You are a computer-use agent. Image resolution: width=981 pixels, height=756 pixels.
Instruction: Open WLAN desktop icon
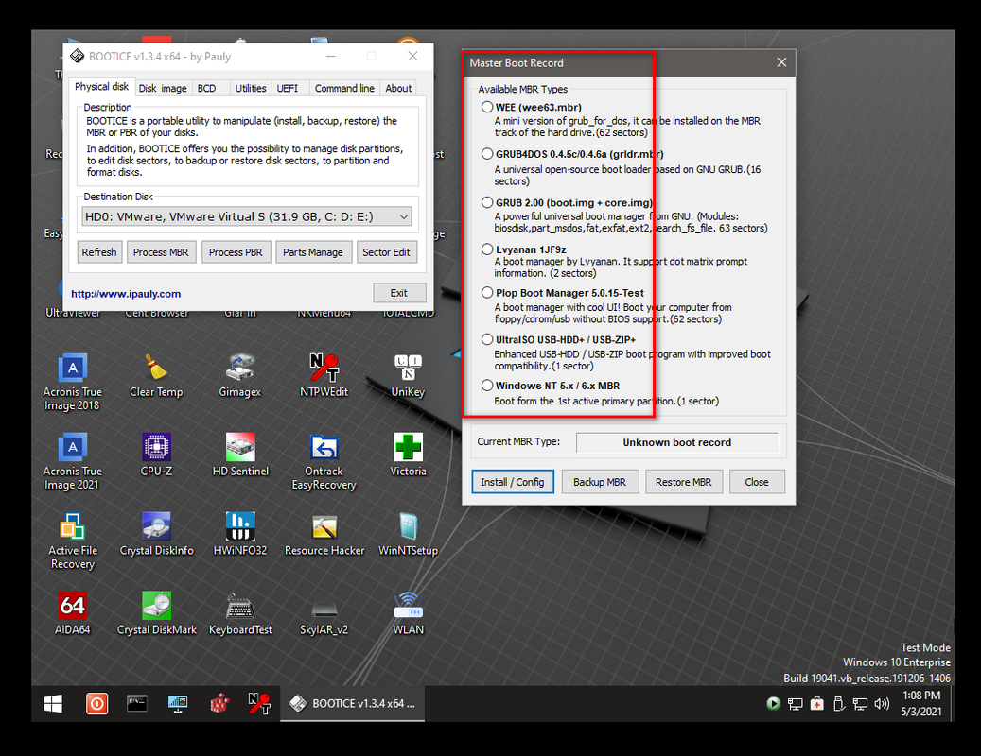(x=408, y=613)
